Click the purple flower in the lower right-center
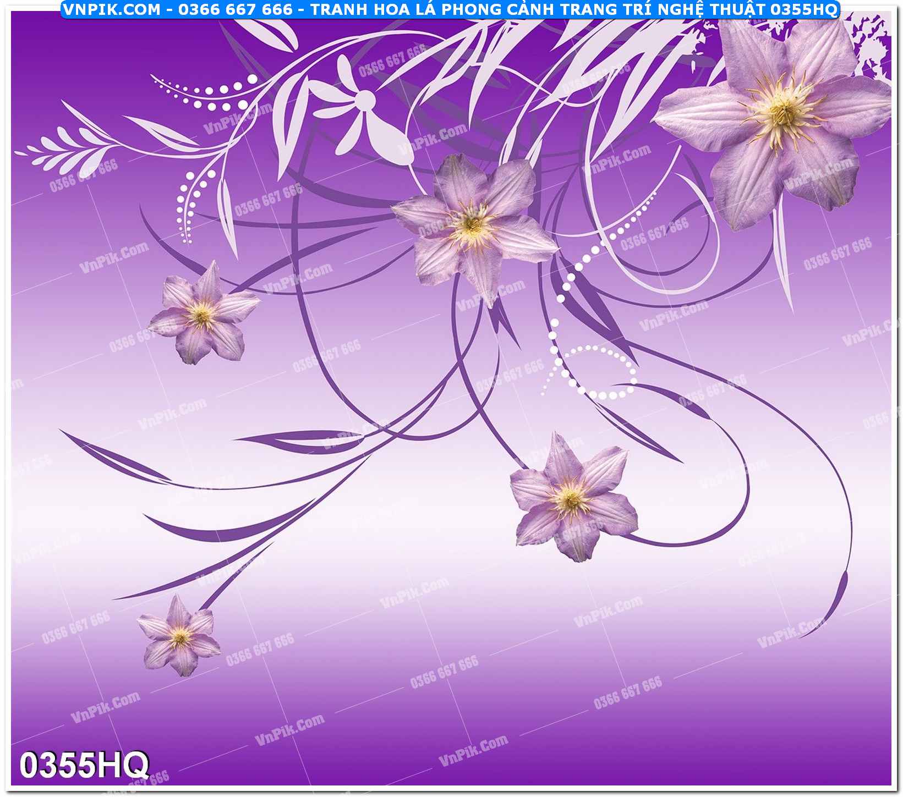Screen dimensions: 903x797 coord(572,498)
